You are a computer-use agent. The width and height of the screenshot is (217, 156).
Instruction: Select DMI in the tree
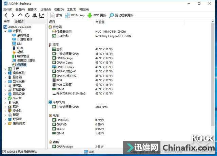[x=17, y=44]
